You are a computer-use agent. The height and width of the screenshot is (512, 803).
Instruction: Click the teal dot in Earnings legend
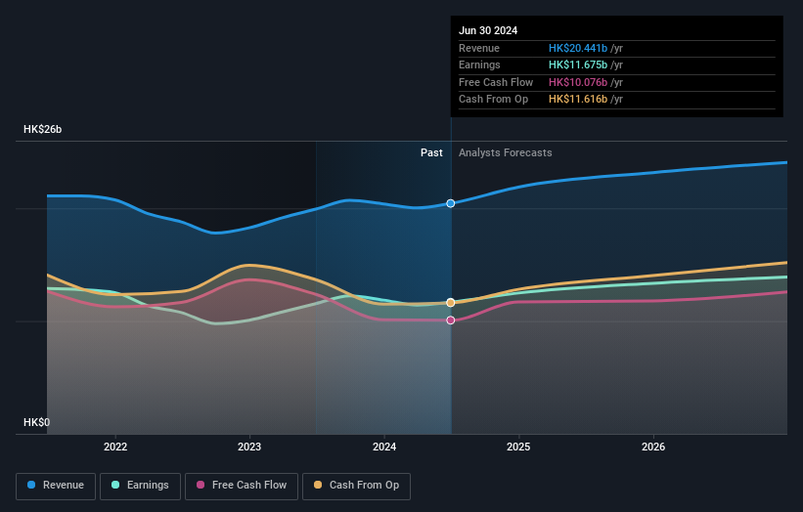tap(115, 485)
